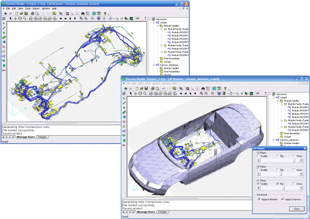Select the arrow pointer tool in back window
Screen dimensions: 310x219
(x=11, y=18)
